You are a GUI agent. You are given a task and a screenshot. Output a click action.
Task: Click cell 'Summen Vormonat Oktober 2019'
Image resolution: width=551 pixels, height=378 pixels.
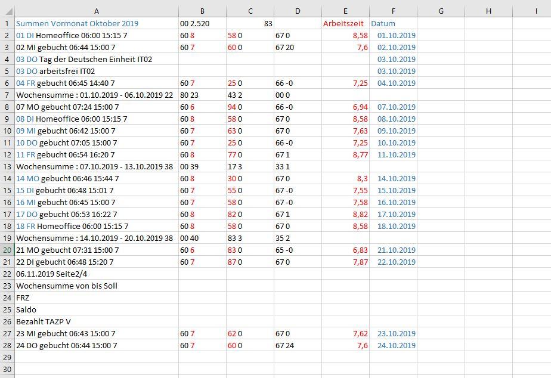pyautogui.click(x=96, y=23)
